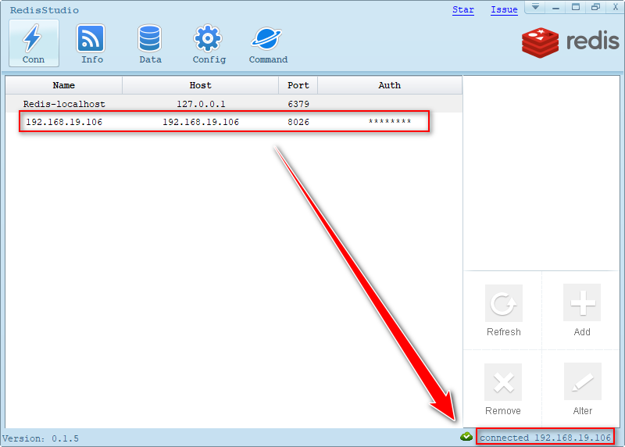Sort by the Port column header
This screenshot has height=447, width=625.
(x=298, y=85)
